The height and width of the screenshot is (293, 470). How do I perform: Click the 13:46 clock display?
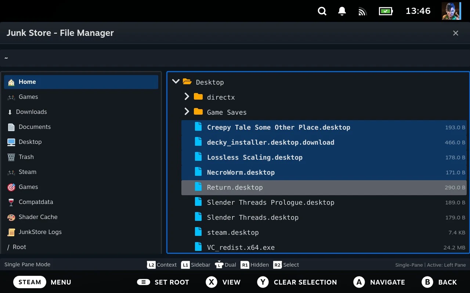tap(418, 11)
